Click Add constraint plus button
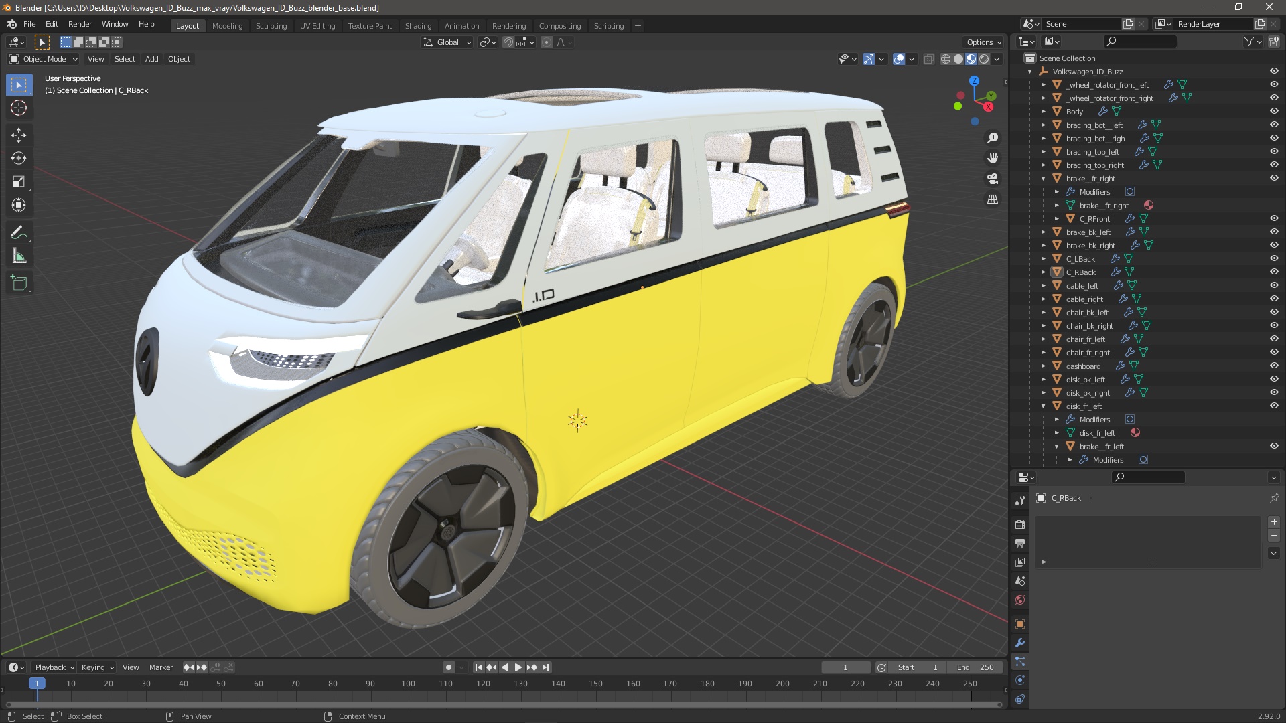Image resolution: width=1286 pixels, height=723 pixels. pyautogui.click(x=1274, y=522)
